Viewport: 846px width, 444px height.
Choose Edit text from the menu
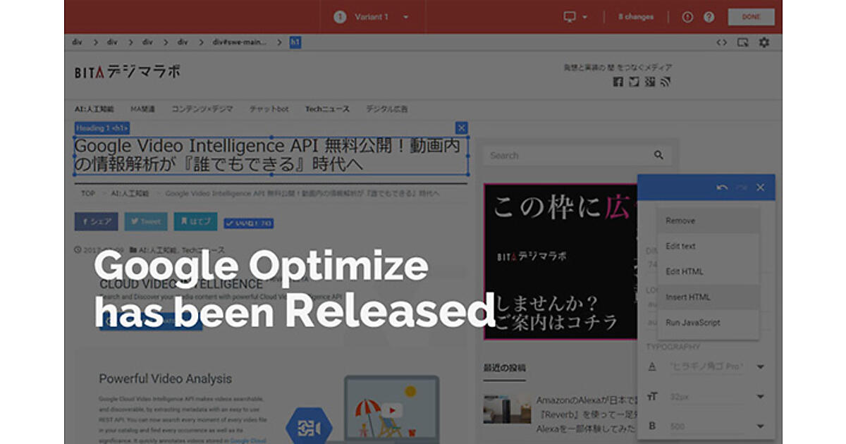pyautogui.click(x=708, y=246)
